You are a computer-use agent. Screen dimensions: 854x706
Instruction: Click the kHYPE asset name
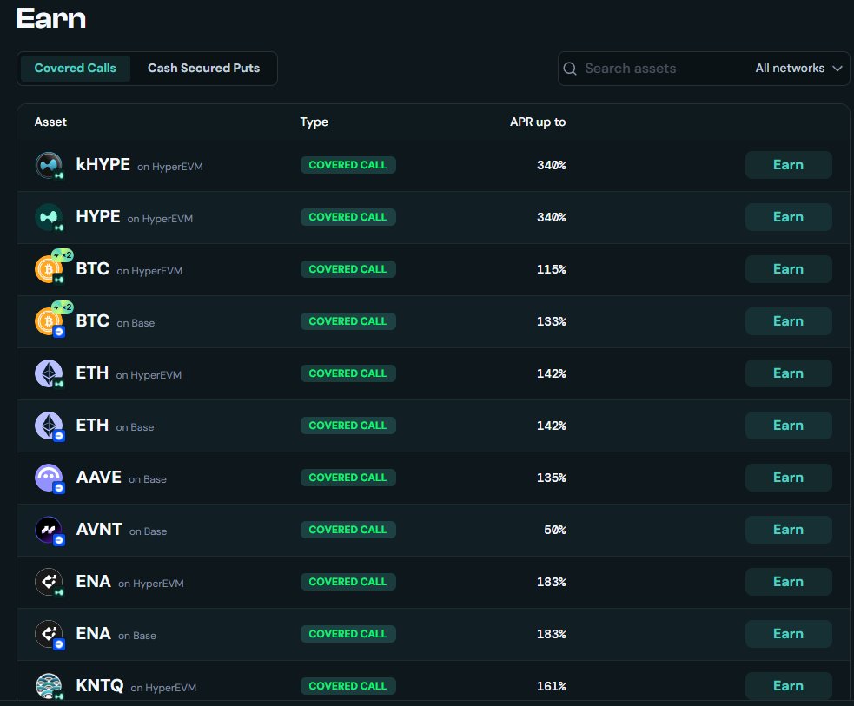tap(103, 164)
